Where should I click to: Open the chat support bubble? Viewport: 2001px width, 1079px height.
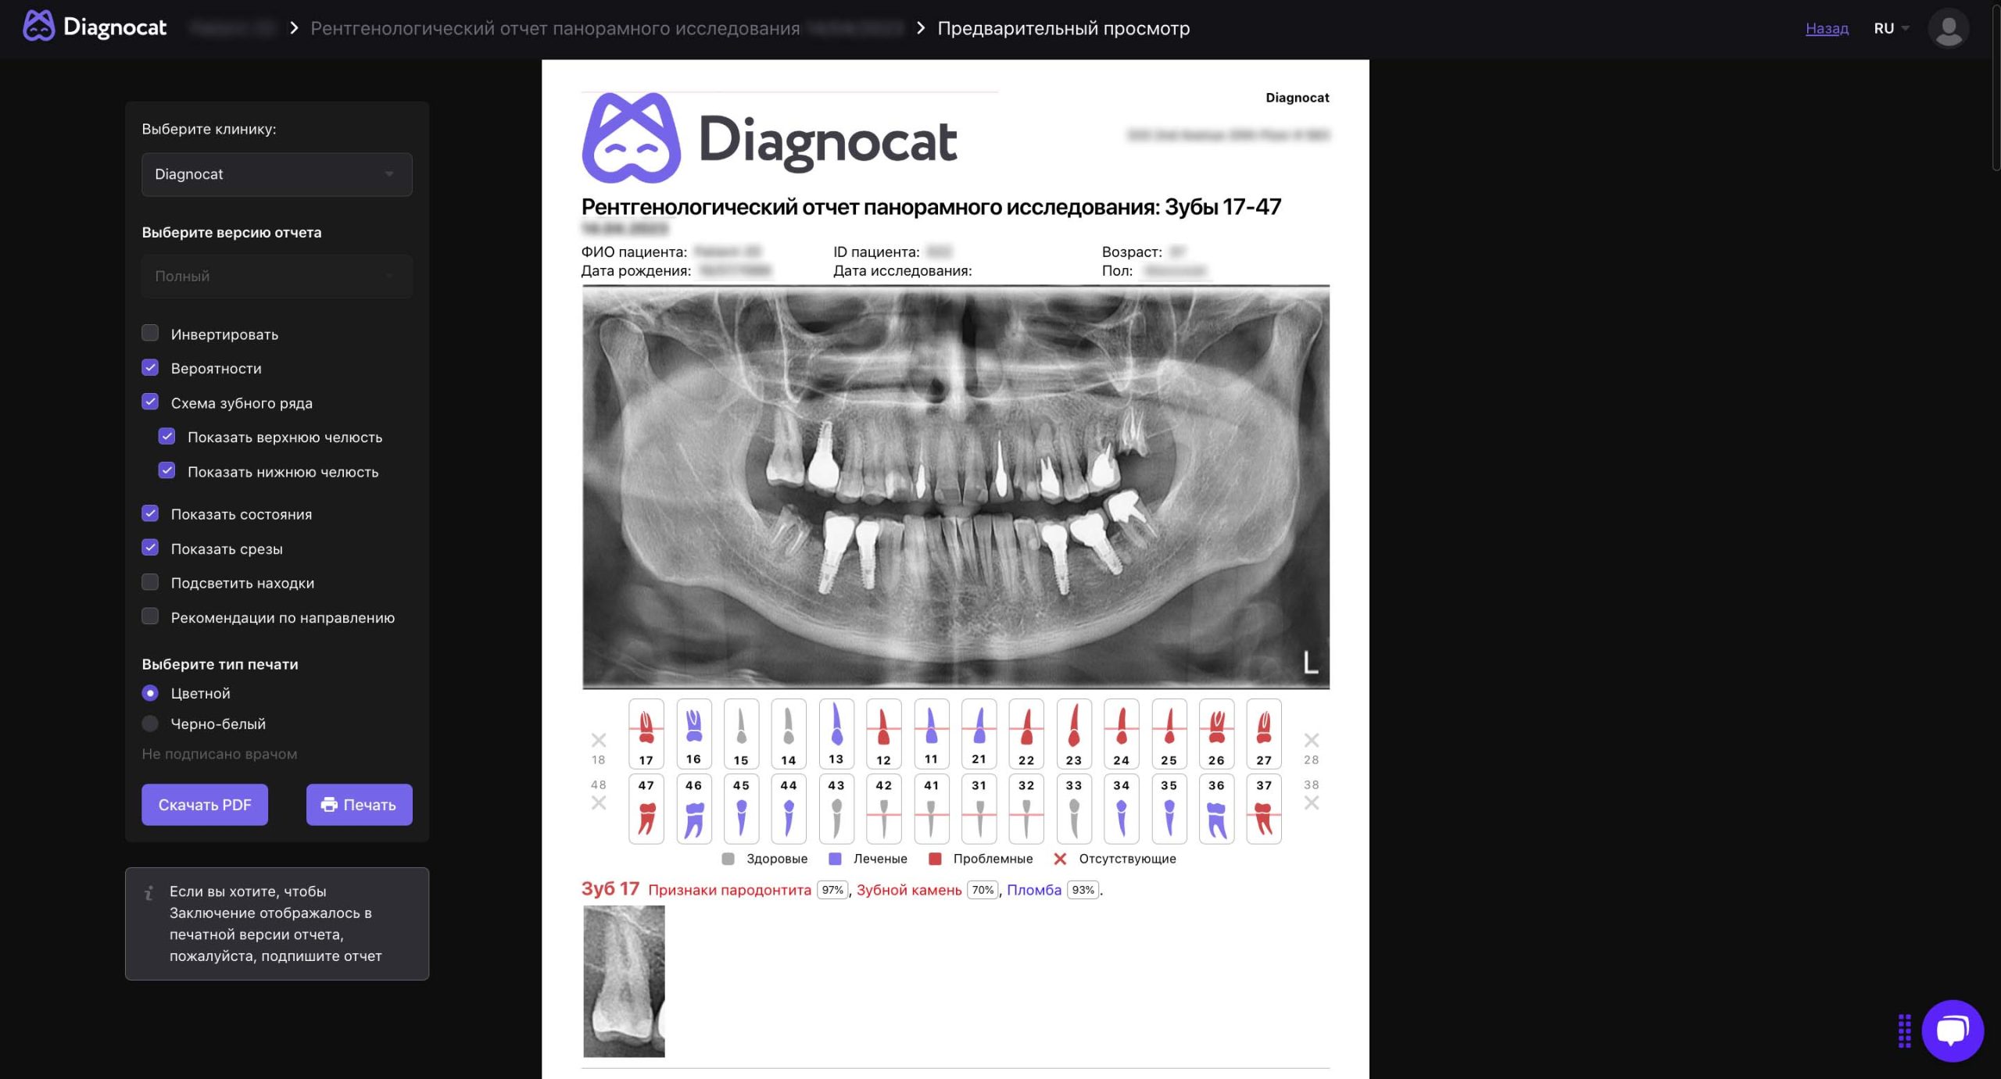tap(1952, 1031)
